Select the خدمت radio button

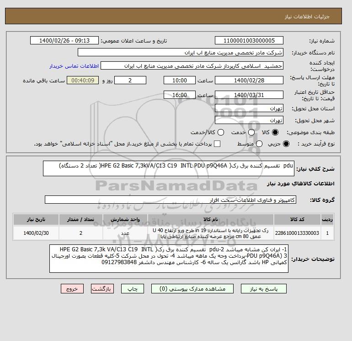pos(251,132)
